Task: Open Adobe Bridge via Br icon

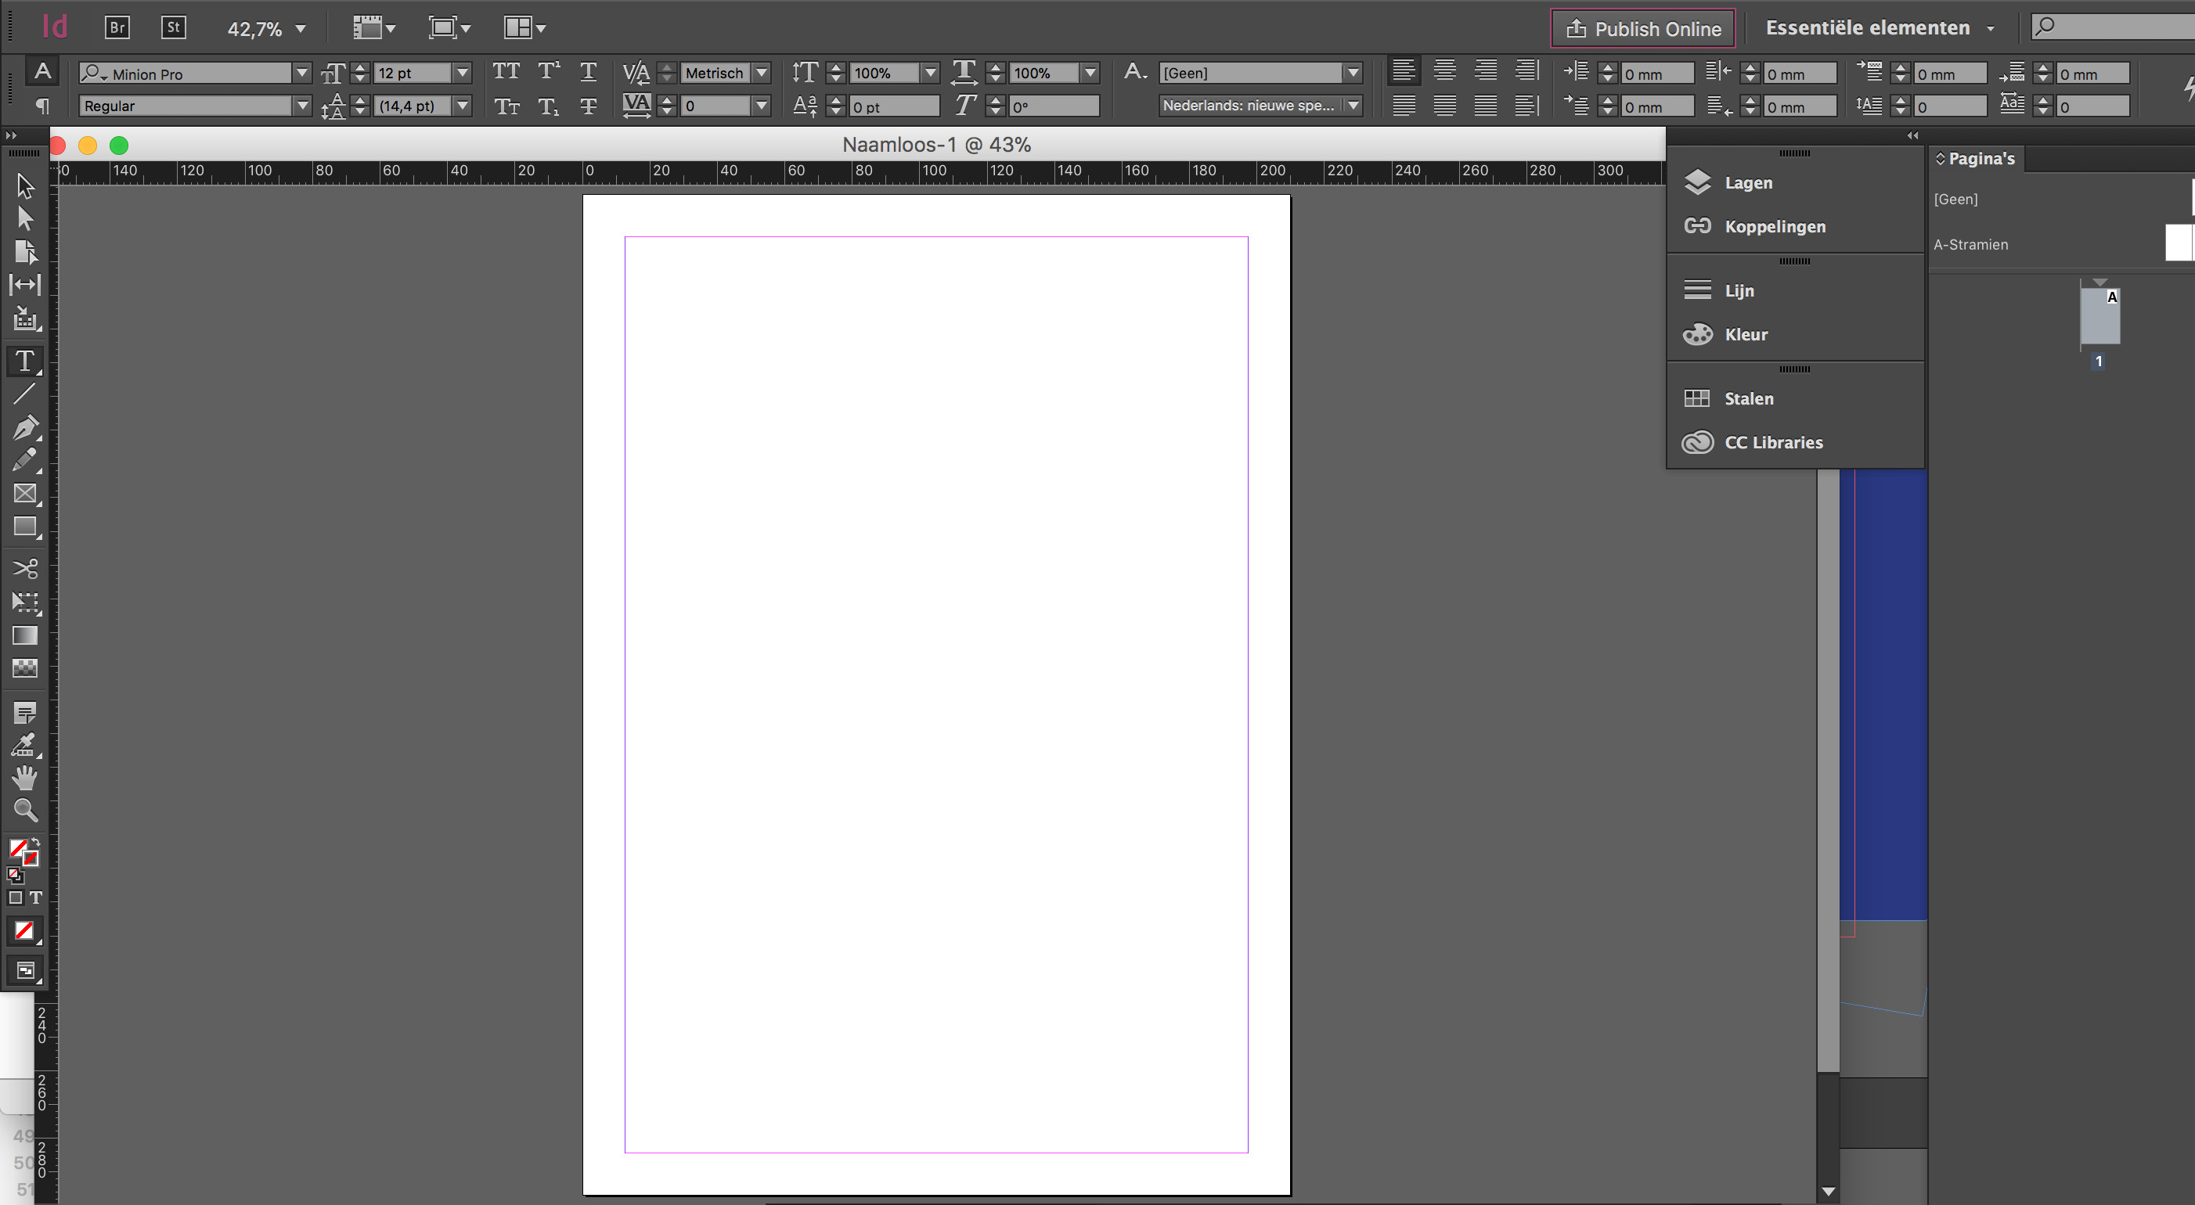Action: point(117,27)
